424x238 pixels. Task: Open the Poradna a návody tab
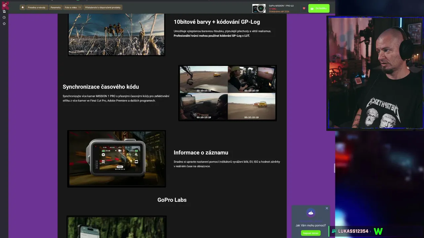37,7
